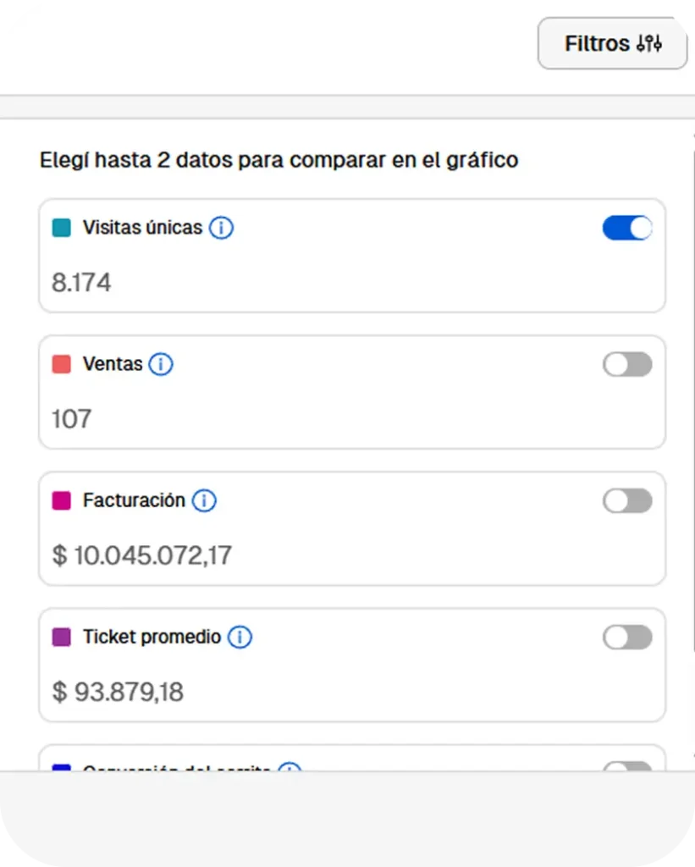This screenshot has width=695, height=867.
Task: Turn on the Facturación toggle
Action: pyautogui.click(x=627, y=500)
